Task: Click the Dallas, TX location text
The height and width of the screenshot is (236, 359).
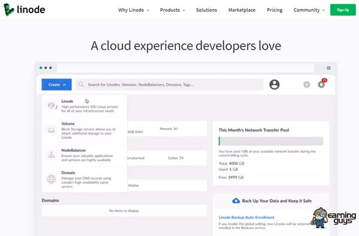Action: click(x=176, y=158)
